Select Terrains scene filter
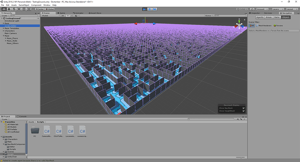Image resolution: width=300 pixels, height=162 pixels. (278, 26)
